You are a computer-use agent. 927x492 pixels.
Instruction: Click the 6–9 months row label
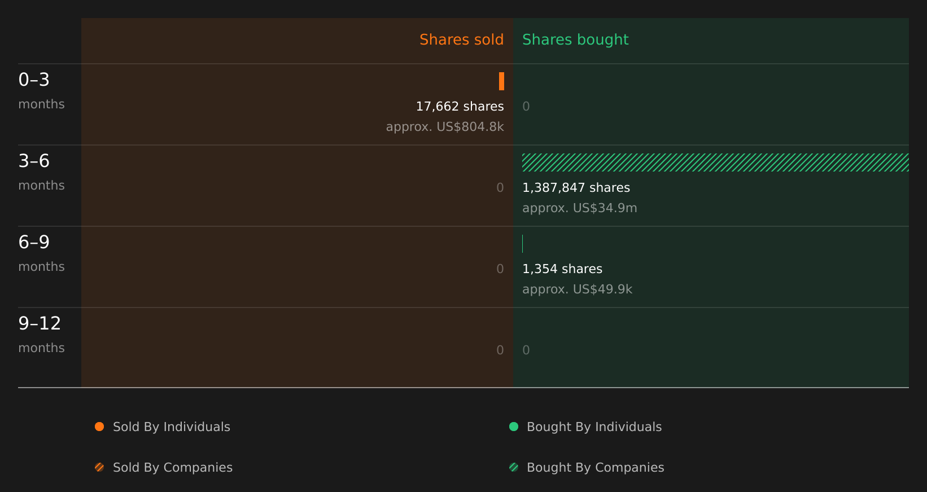click(41, 254)
